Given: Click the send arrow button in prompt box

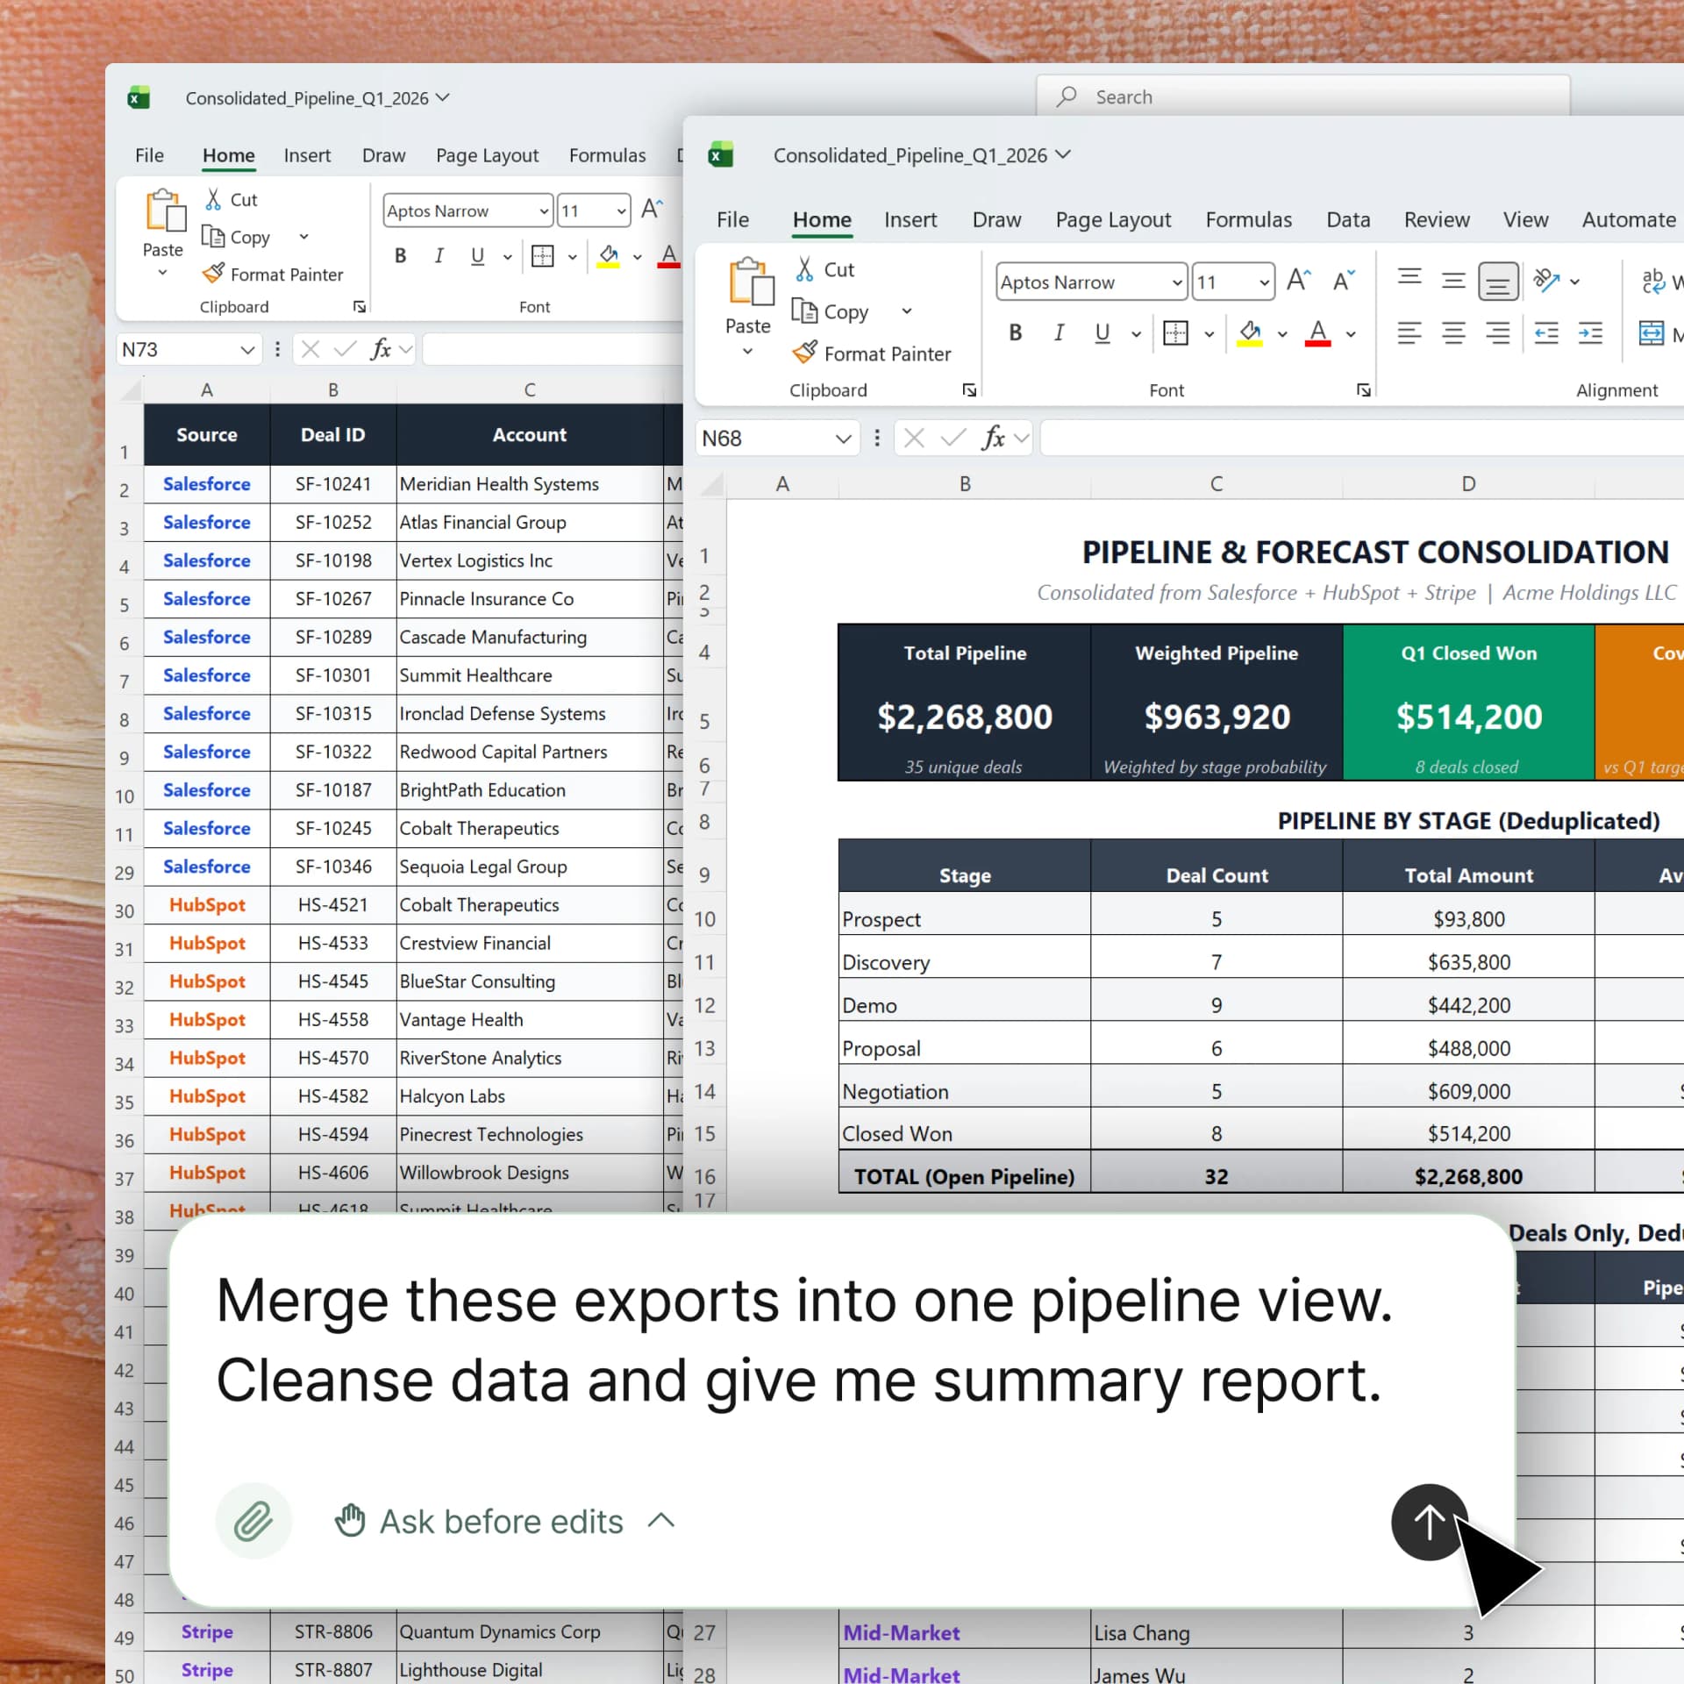Looking at the screenshot, I should tap(1428, 1522).
